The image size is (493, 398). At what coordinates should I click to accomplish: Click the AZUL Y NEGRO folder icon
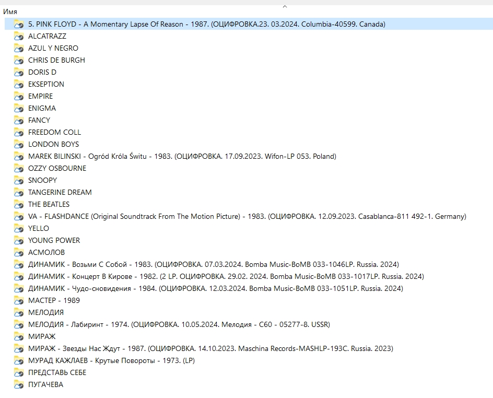click(x=19, y=48)
